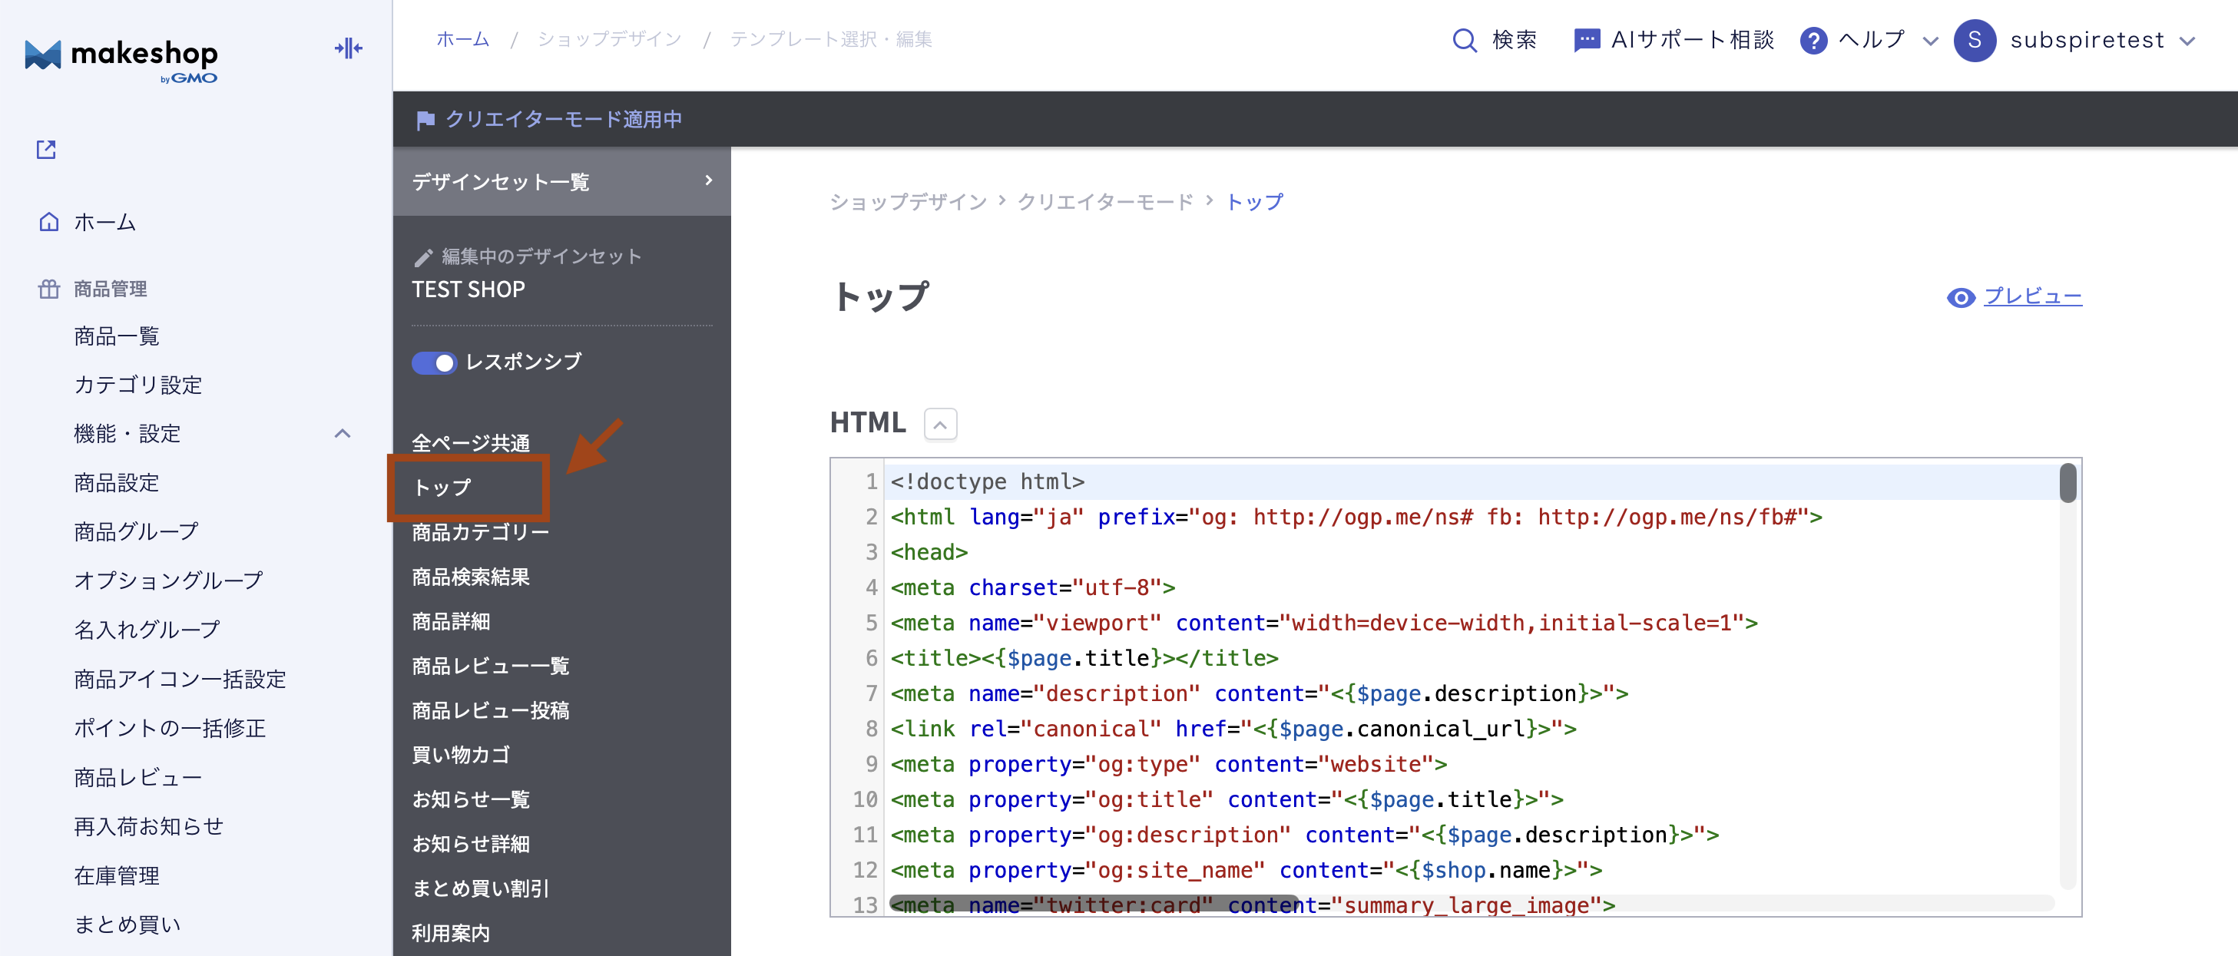Screen dimensions: 2238x956
Task: Open the プレビュー link
Action: pos(2032,297)
